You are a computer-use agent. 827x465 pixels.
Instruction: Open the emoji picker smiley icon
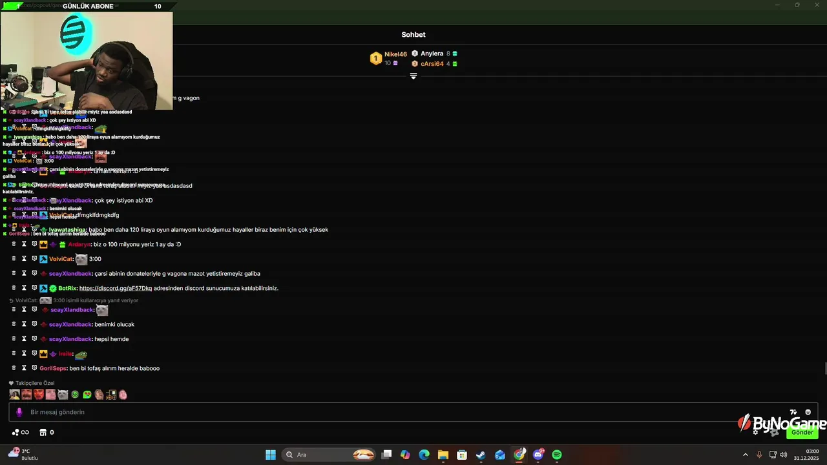coord(808,412)
